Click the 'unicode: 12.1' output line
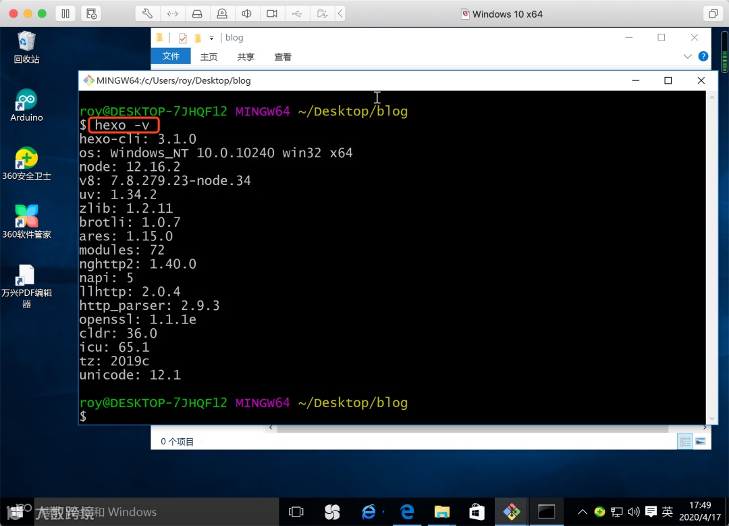729x526 pixels. pos(130,375)
